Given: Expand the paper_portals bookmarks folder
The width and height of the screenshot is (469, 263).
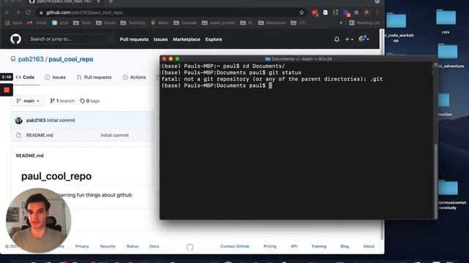Looking at the screenshot, I should (218, 23).
